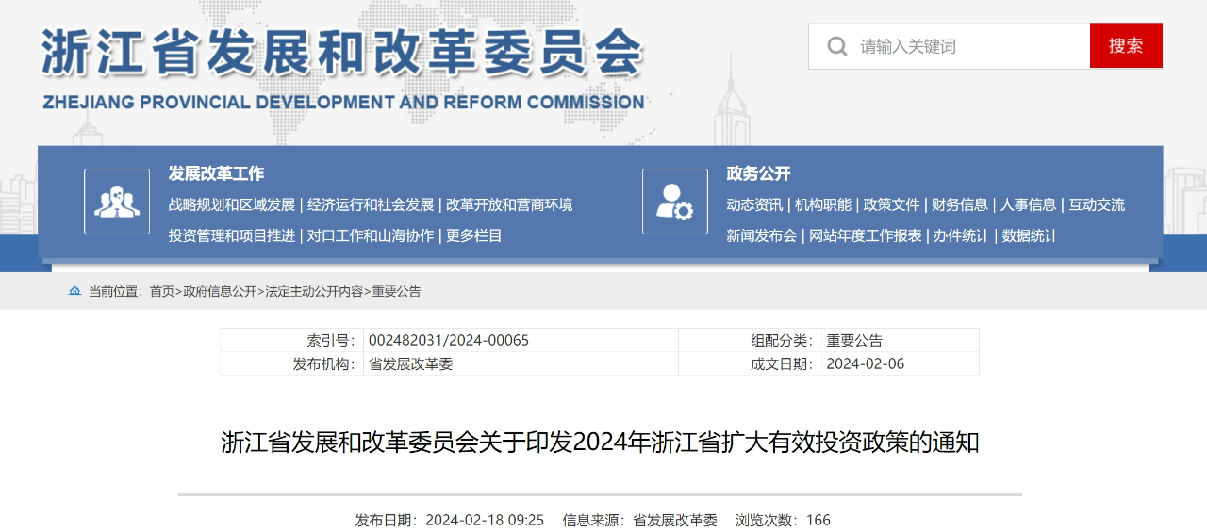Go to 法定主动公开内容 breadcrumb link

(314, 292)
